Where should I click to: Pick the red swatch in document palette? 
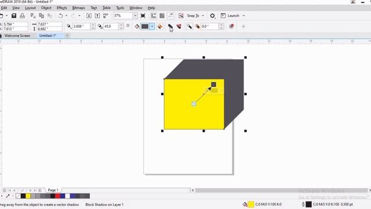[x=58, y=196]
